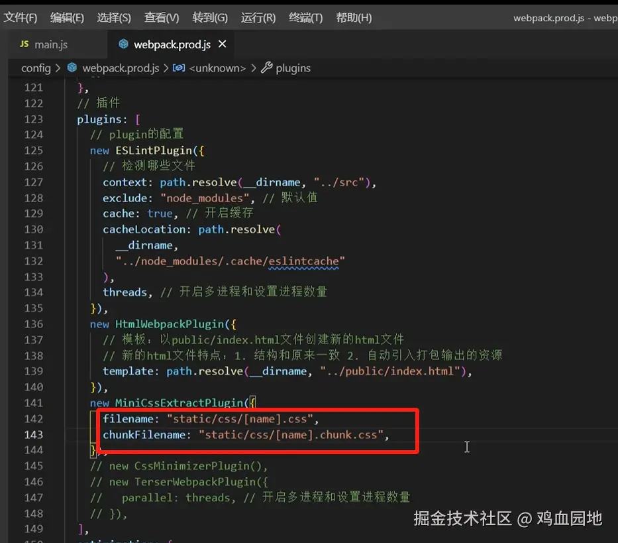
Task: Click the commented 'TerserWebpackPlugin' line
Action: coord(179,482)
